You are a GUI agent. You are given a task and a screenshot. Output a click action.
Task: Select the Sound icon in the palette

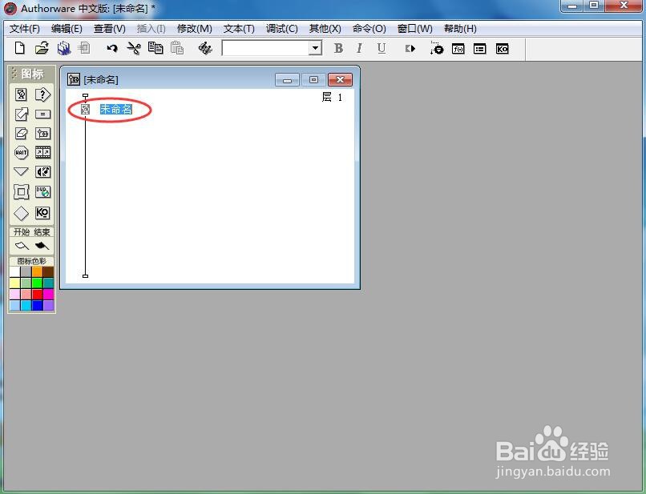click(x=42, y=171)
